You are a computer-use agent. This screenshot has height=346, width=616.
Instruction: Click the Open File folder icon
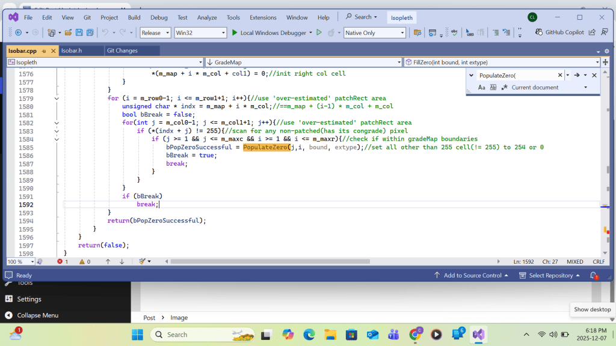68,32
